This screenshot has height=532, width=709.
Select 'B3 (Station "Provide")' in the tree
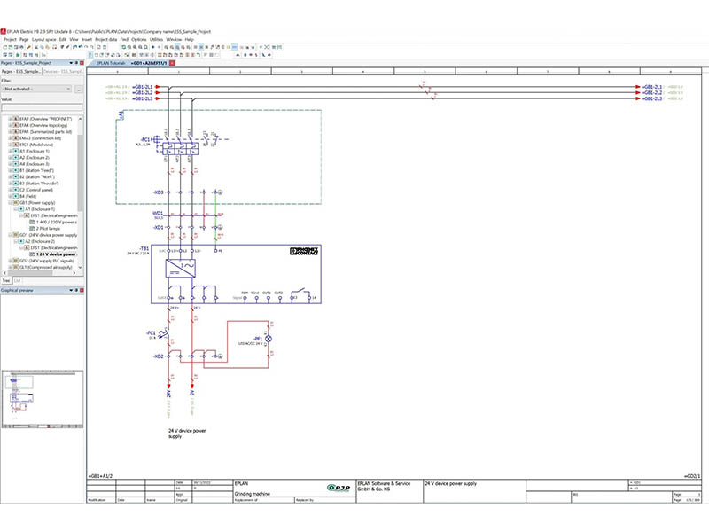(x=39, y=184)
